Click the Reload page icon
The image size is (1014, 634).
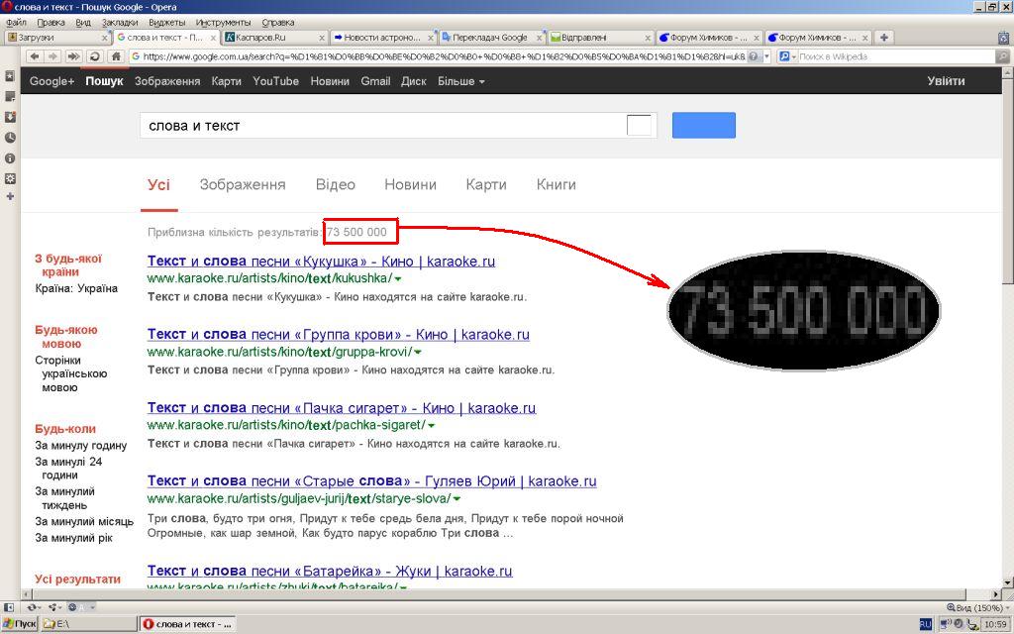tap(94, 56)
